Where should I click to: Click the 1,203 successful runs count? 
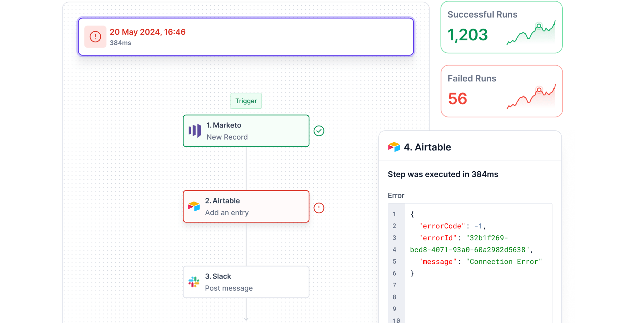click(467, 35)
